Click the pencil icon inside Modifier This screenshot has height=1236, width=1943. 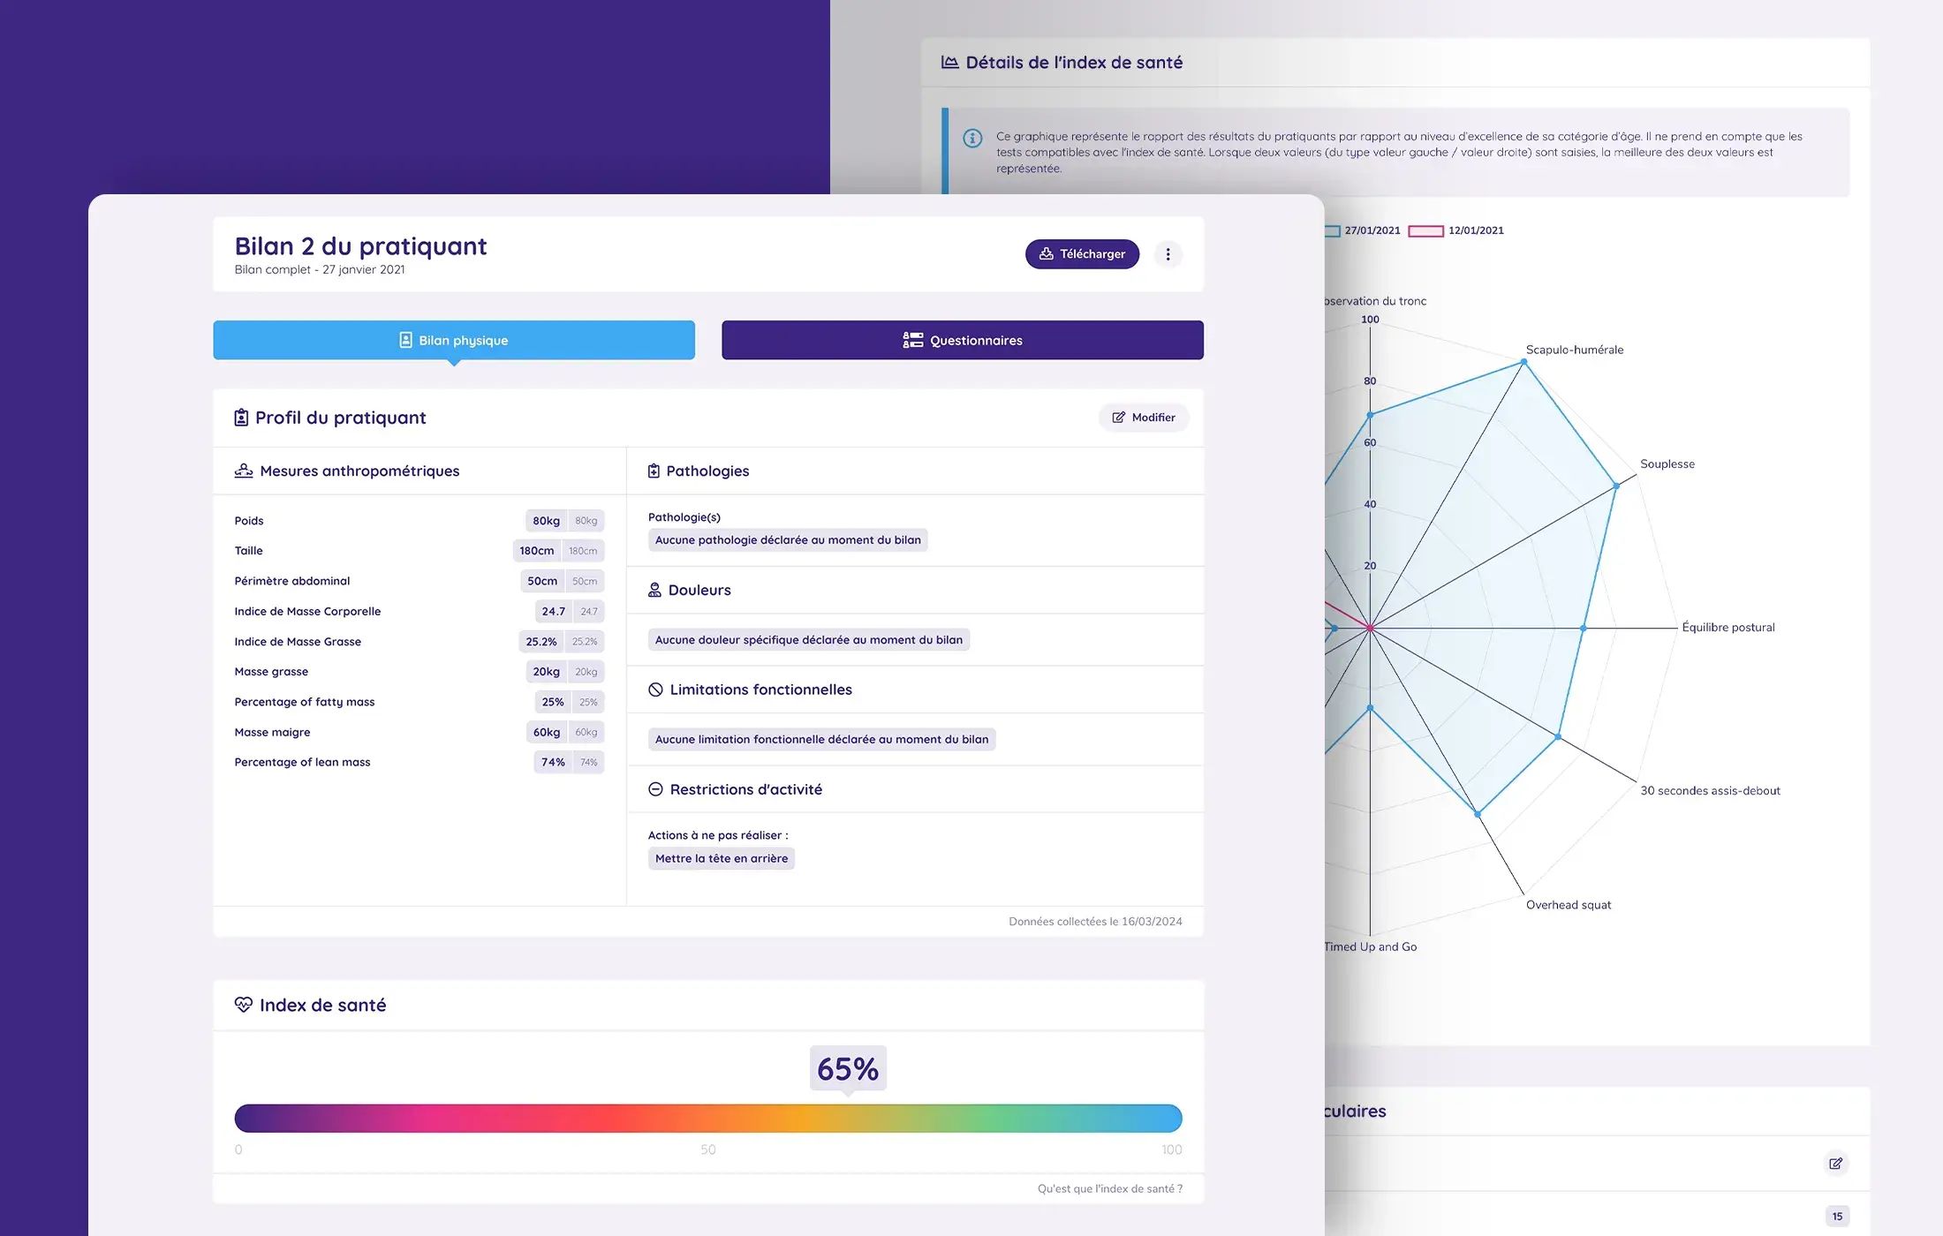point(1119,418)
